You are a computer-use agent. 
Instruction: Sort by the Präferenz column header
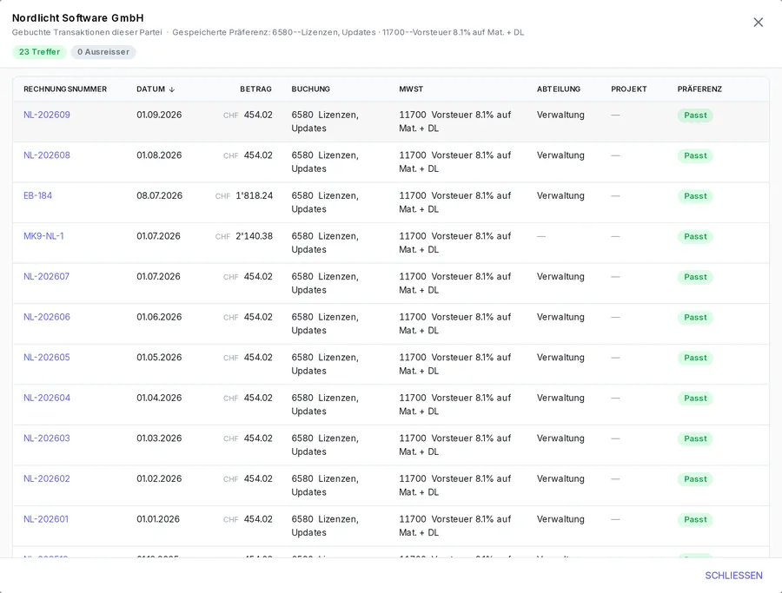[x=699, y=89]
